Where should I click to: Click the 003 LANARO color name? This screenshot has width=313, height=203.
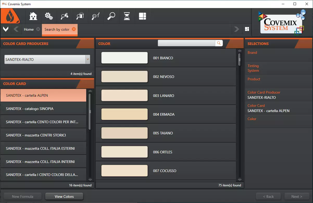click(x=164, y=96)
